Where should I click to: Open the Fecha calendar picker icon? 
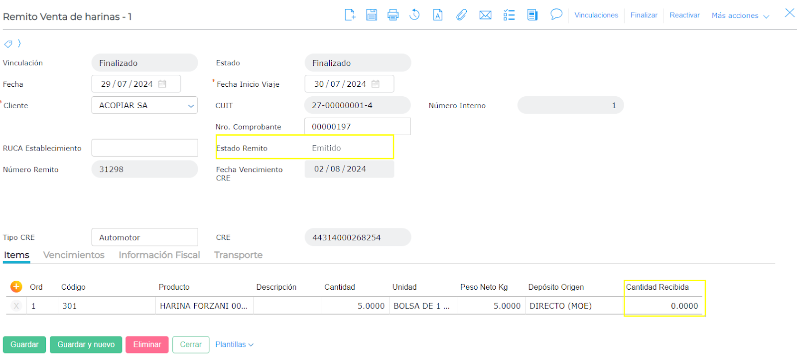162,84
